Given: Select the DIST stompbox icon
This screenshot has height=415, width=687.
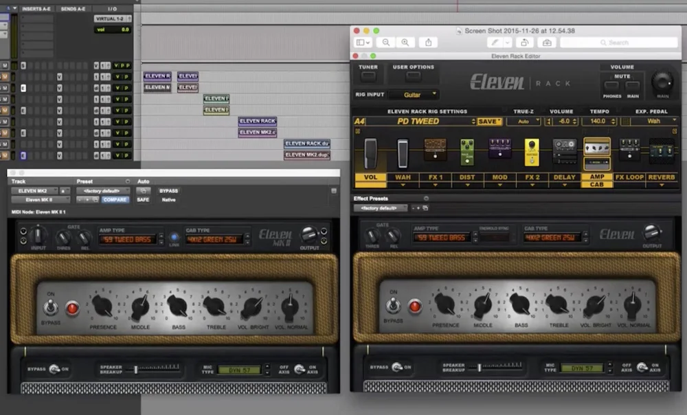Looking at the screenshot, I should pos(466,153).
